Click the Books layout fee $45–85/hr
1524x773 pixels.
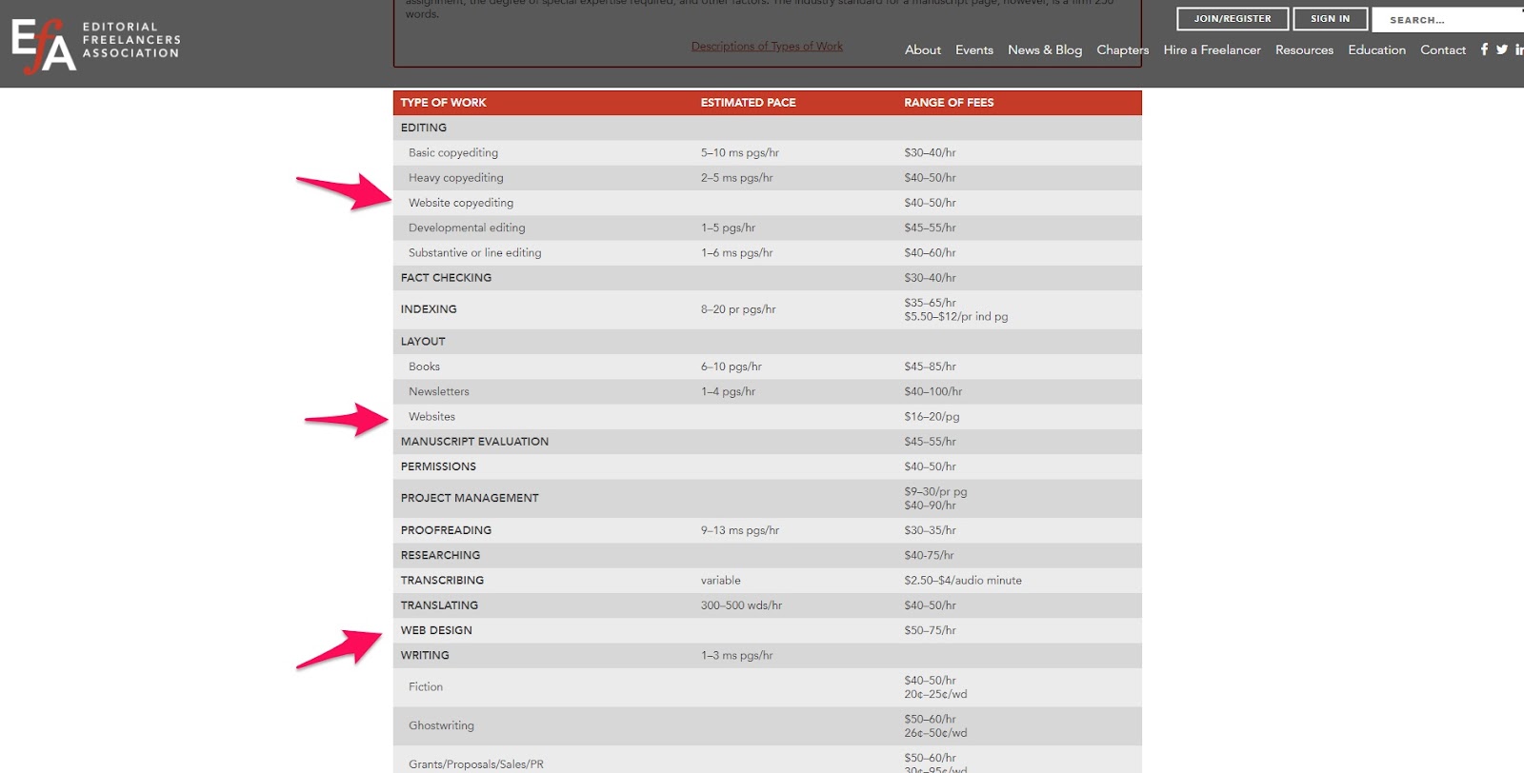(x=931, y=367)
